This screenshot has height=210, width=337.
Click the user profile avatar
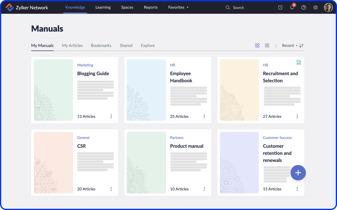pos(328,8)
